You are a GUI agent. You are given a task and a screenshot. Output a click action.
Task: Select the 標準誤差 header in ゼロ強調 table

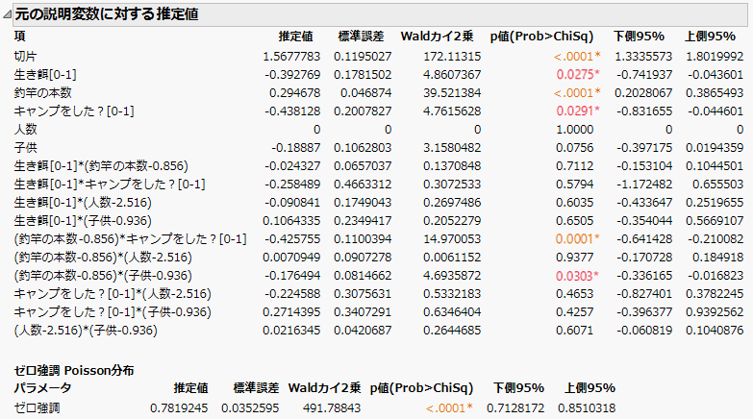tap(256, 387)
